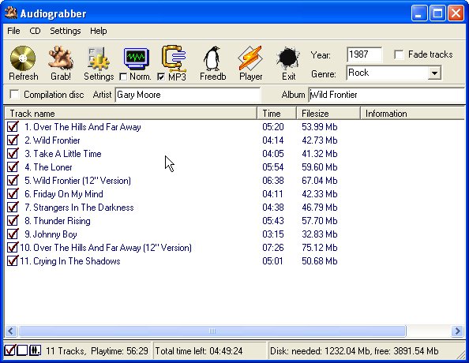Minimize the Audiograbber window

[418, 13]
